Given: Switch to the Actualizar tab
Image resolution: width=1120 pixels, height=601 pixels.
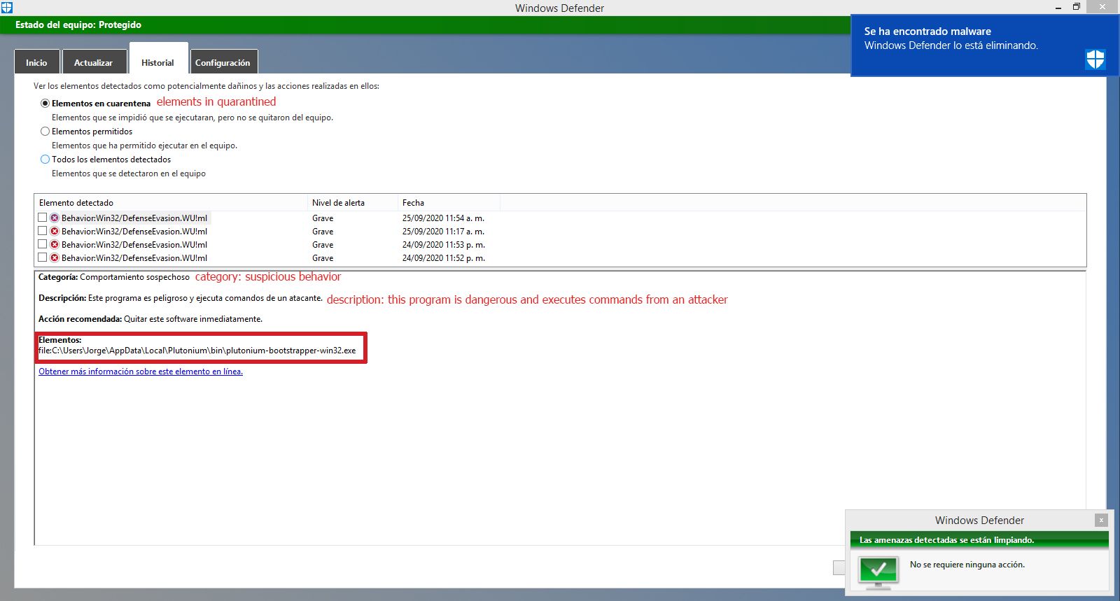Looking at the screenshot, I should [x=94, y=62].
